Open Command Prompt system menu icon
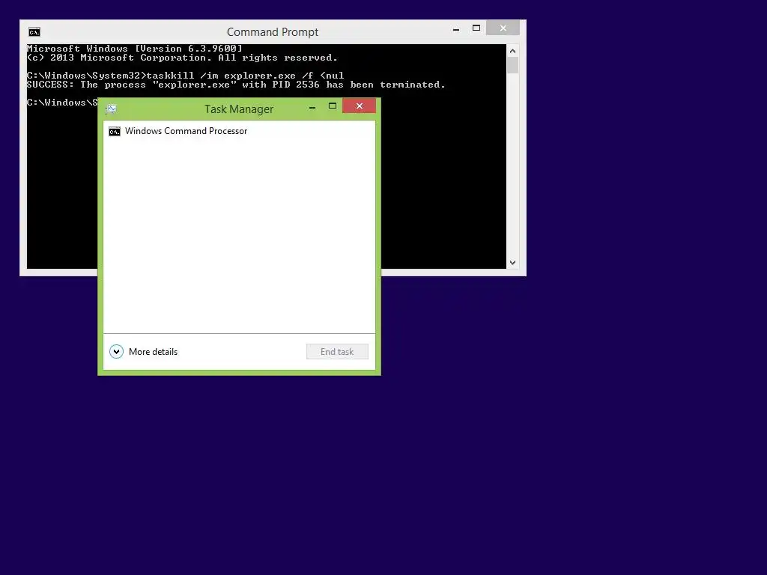 pyautogui.click(x=34, y=32)
